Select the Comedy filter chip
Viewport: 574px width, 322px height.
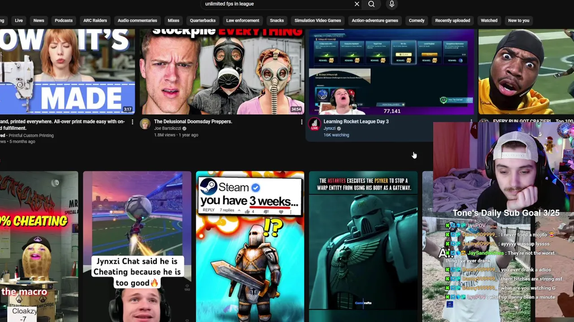click(x=417, y=21)
